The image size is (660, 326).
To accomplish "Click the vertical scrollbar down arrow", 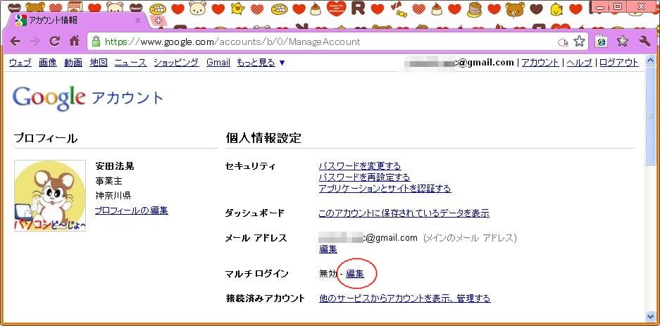I will (651, 316).
